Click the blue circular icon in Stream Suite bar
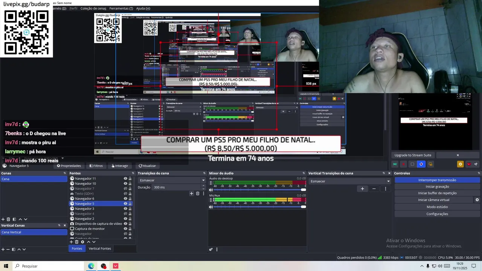 click(x=421, y=164)
